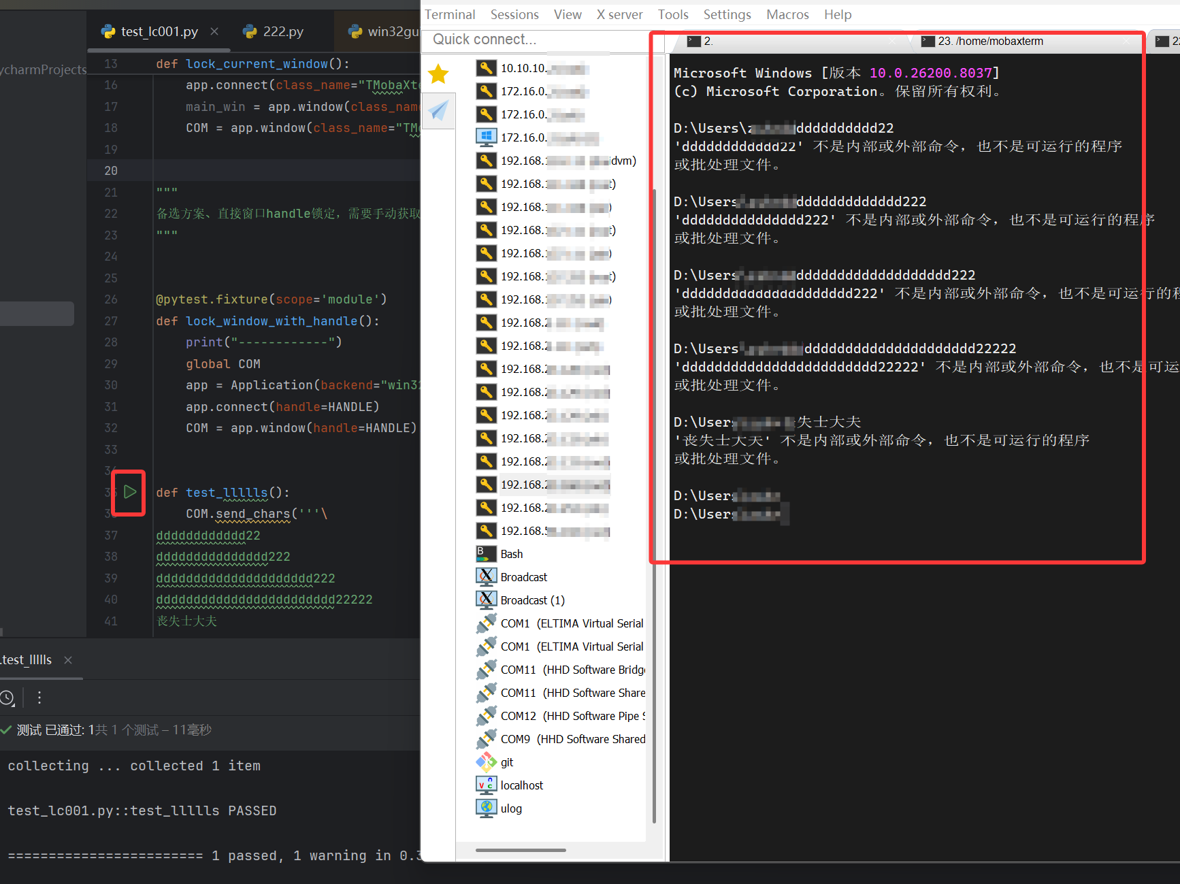This screenshot has width=1180, height=884.
Task: Click the test passed status line
Action: point(106,730)
